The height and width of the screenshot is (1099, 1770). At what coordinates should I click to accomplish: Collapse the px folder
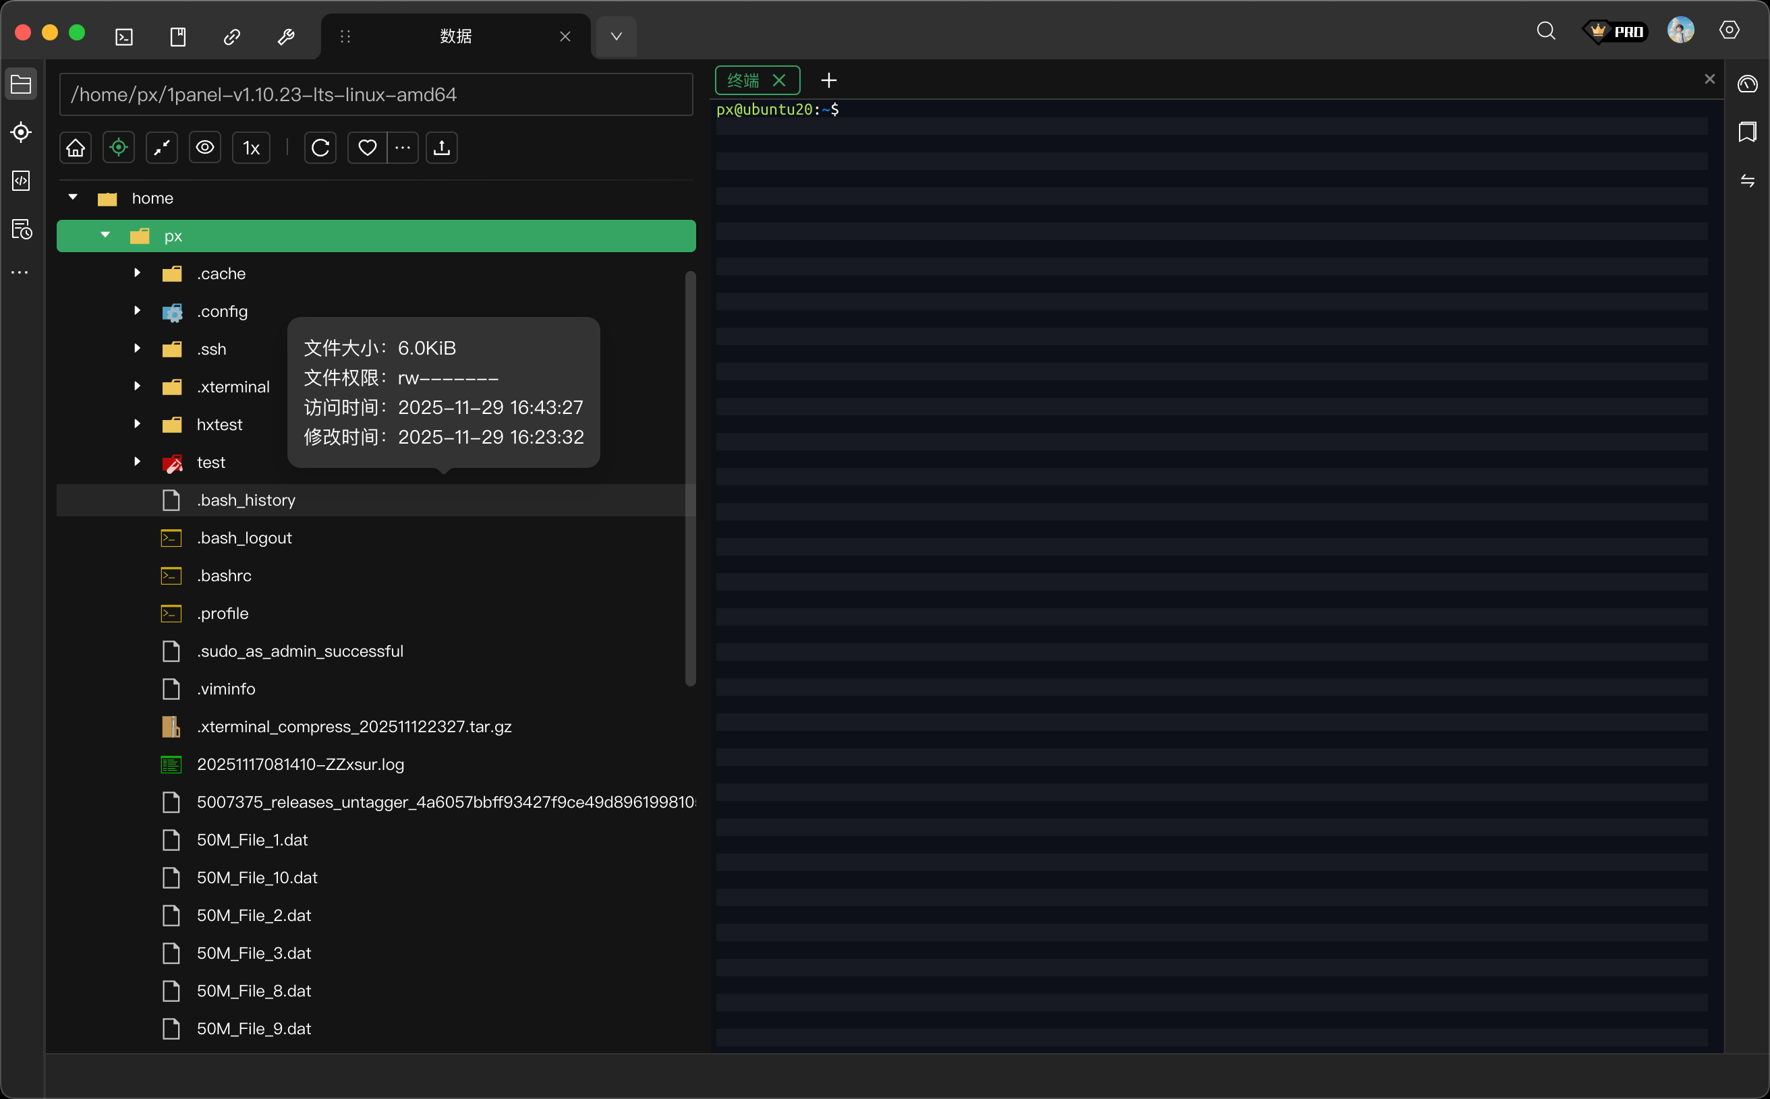105,235
